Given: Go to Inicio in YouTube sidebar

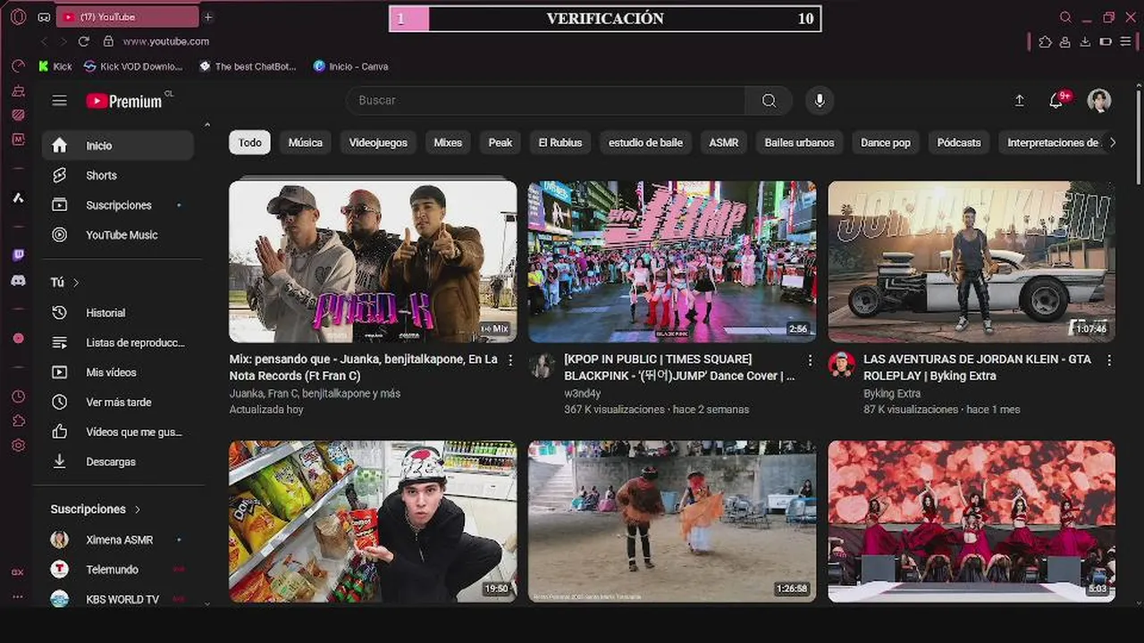Looking at the screenshot, I should pos(118,146).
